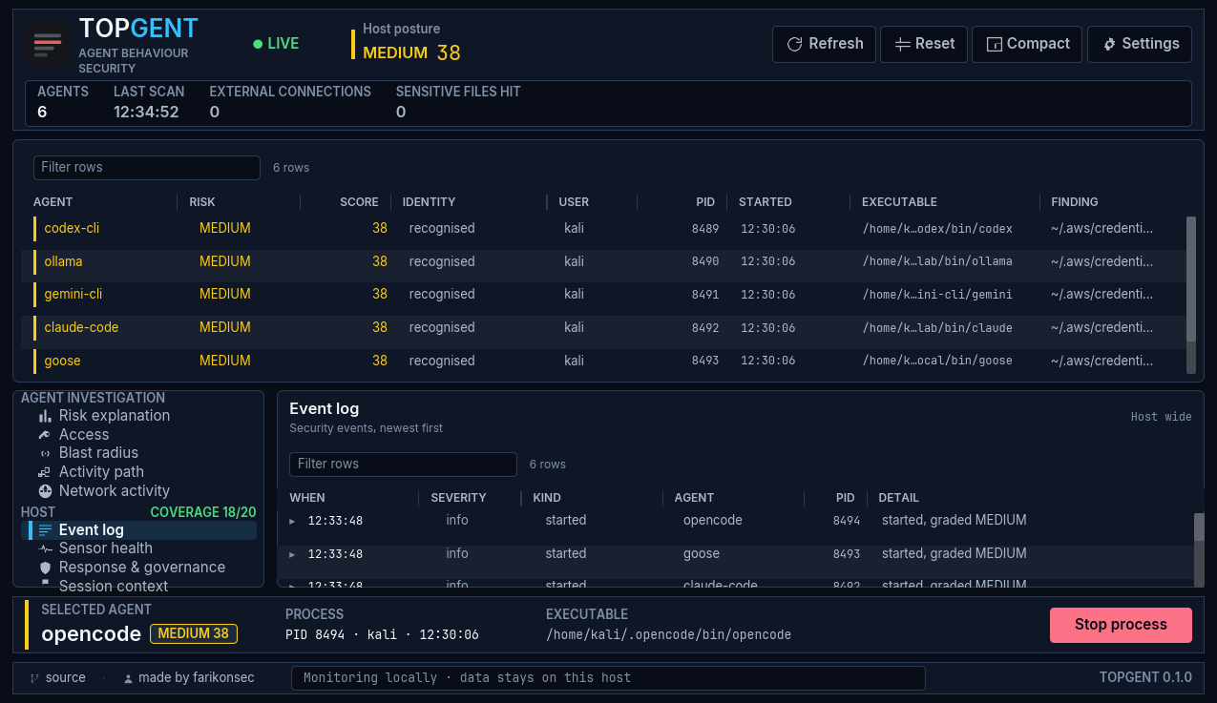Click the Access key icon
The image size is (1217, 703).
click(45, 435)
